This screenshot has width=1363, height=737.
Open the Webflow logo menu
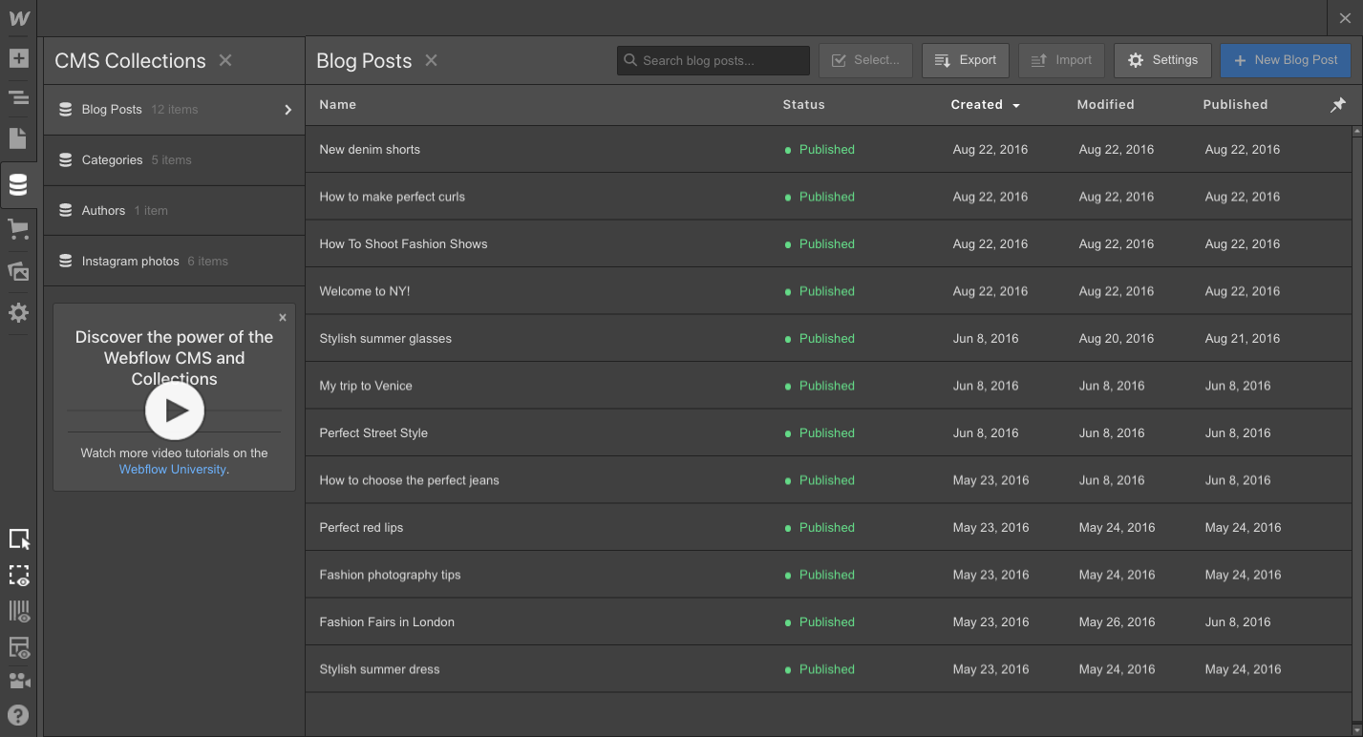pyautogui.click(x=18, y=18)
